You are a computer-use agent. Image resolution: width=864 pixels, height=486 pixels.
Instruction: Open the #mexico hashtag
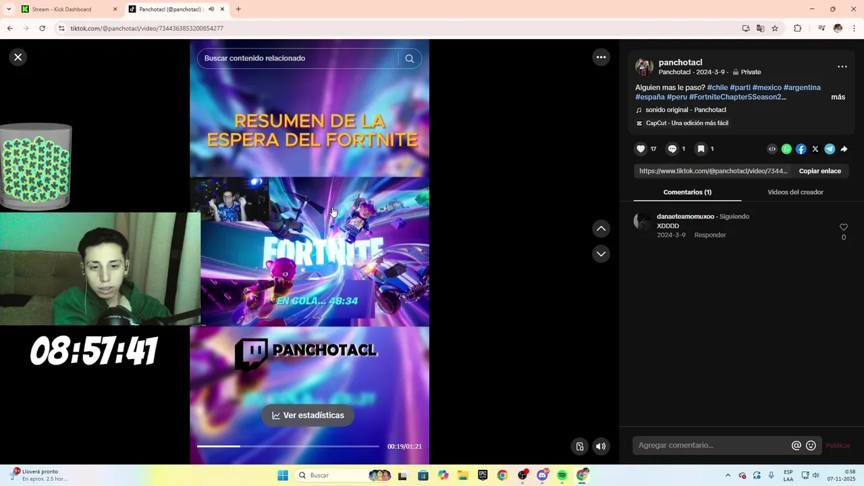point(767,88)
